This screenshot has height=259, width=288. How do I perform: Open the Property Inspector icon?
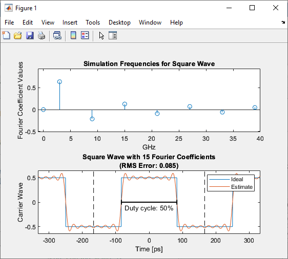pyautogui.click(x=113, y=35)
